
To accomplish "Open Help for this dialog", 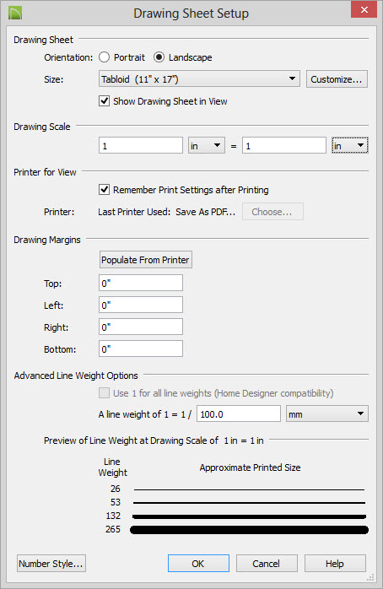I will pyautogui.click(x=335, y=564).
